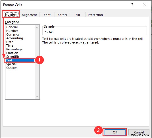
Task: Click the category list scroll-down arrow
Action: pos(37,96)
